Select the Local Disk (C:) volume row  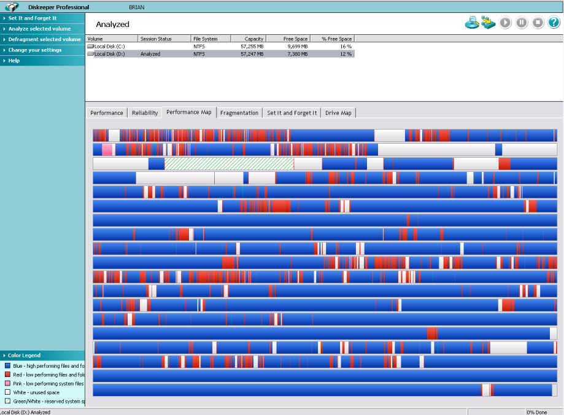(220, 47)
